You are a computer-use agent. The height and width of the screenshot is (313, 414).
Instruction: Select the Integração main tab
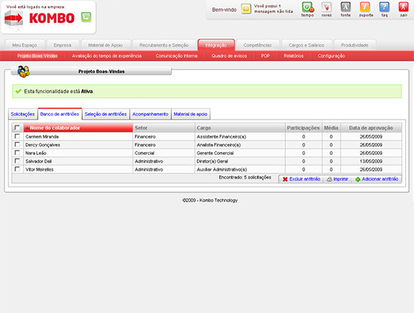(x=216, y=45)
